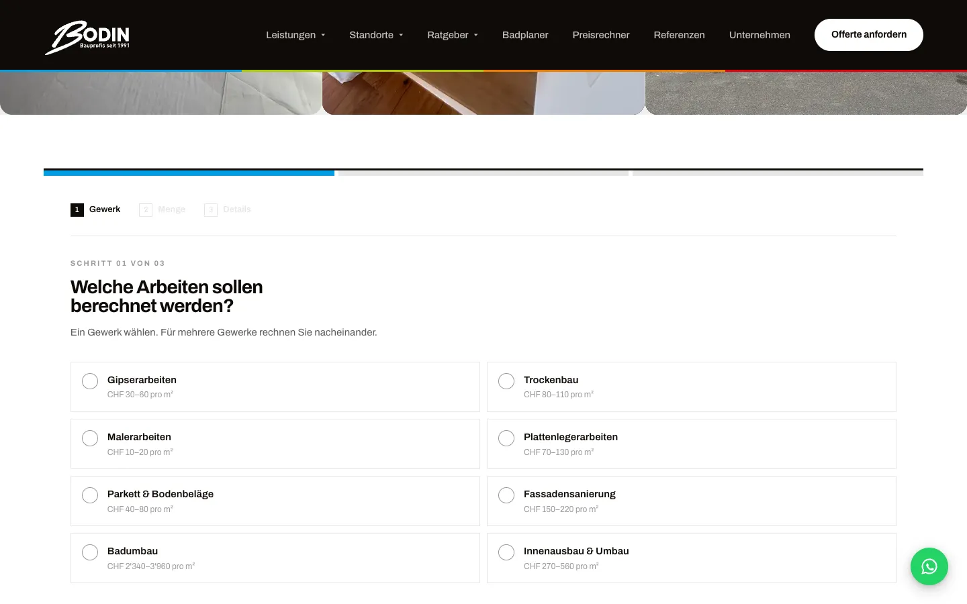Click price text 'CHF 270–560 pro m²'
Screen dimensions: 967x604
click(561, 566)
